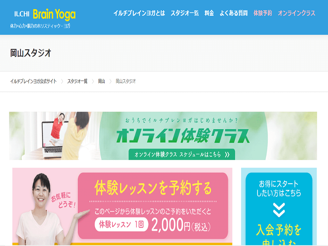Click このページから体験レッスンのご予約をいただくと text
The image size is (328, 246).
(x=153, y=211)
